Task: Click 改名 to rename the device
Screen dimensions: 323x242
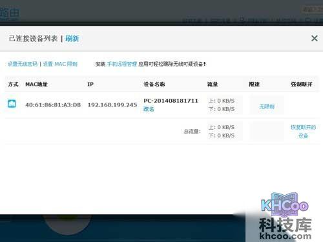Action: (149, 109)
